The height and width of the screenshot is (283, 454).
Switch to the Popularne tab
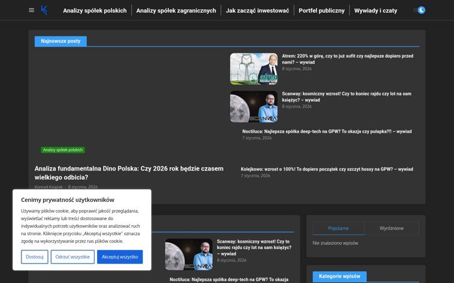tap(338, 228)
